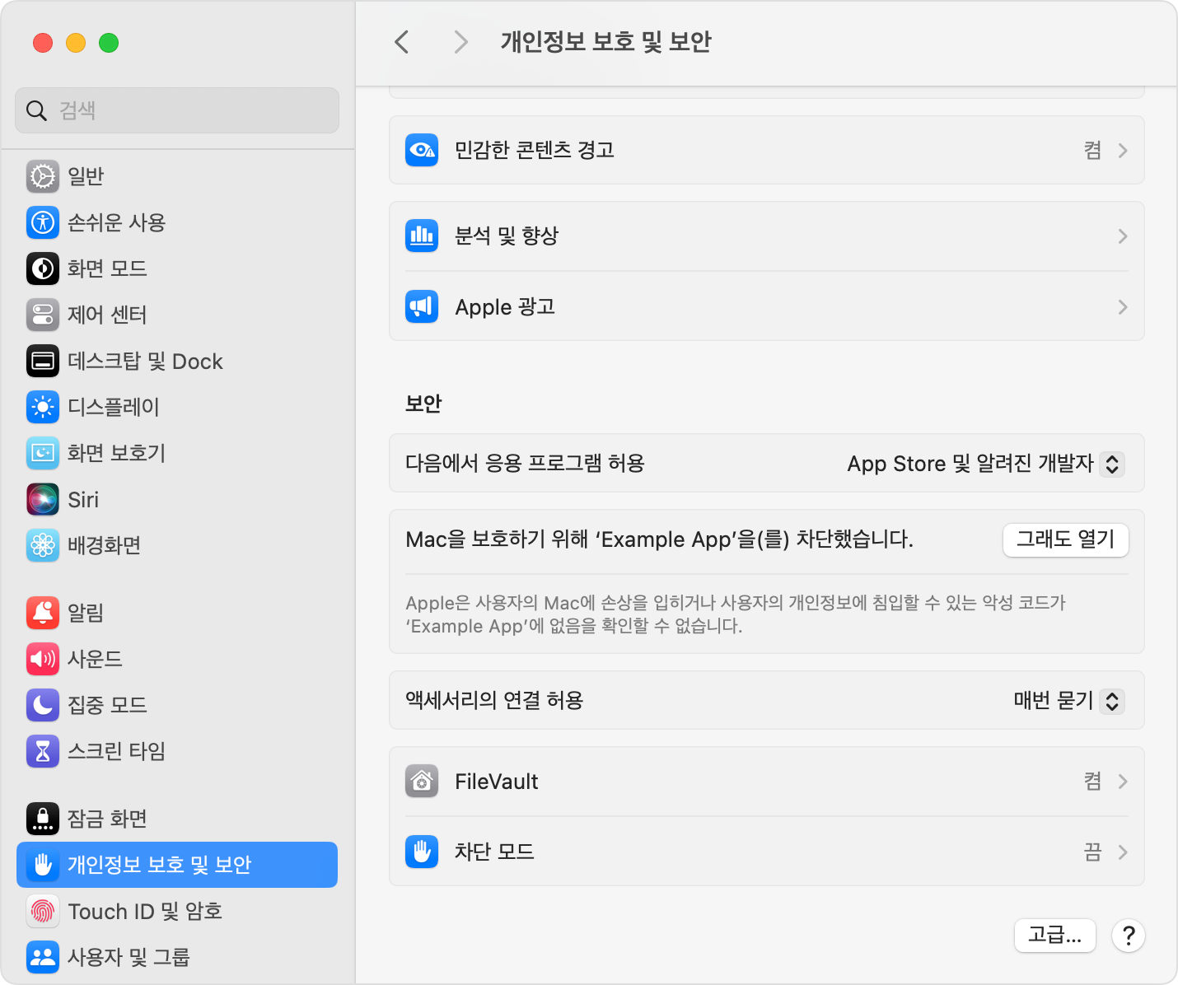This screenshot has width=1178, height=985.
Task: Go forward with right arrow button
Action: coord(460,42)
